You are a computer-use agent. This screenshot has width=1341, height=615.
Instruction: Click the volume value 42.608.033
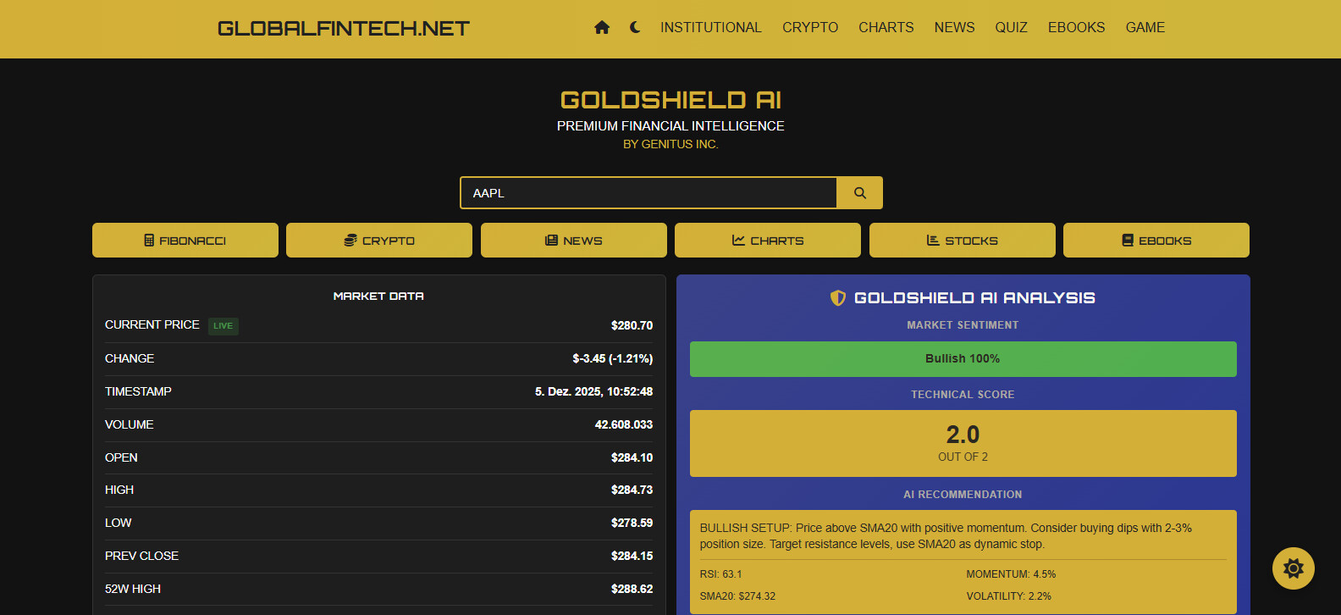624,424
